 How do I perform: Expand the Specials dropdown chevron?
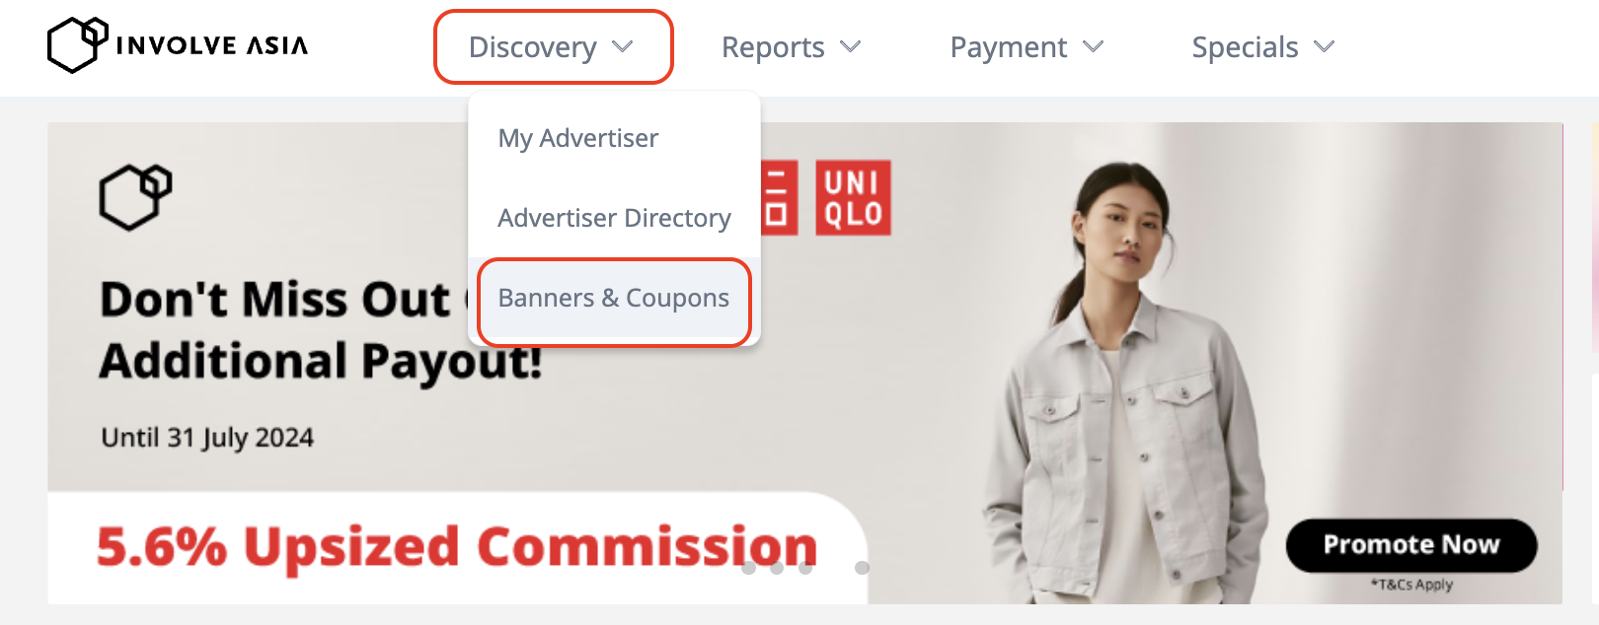coord(1324,46)
